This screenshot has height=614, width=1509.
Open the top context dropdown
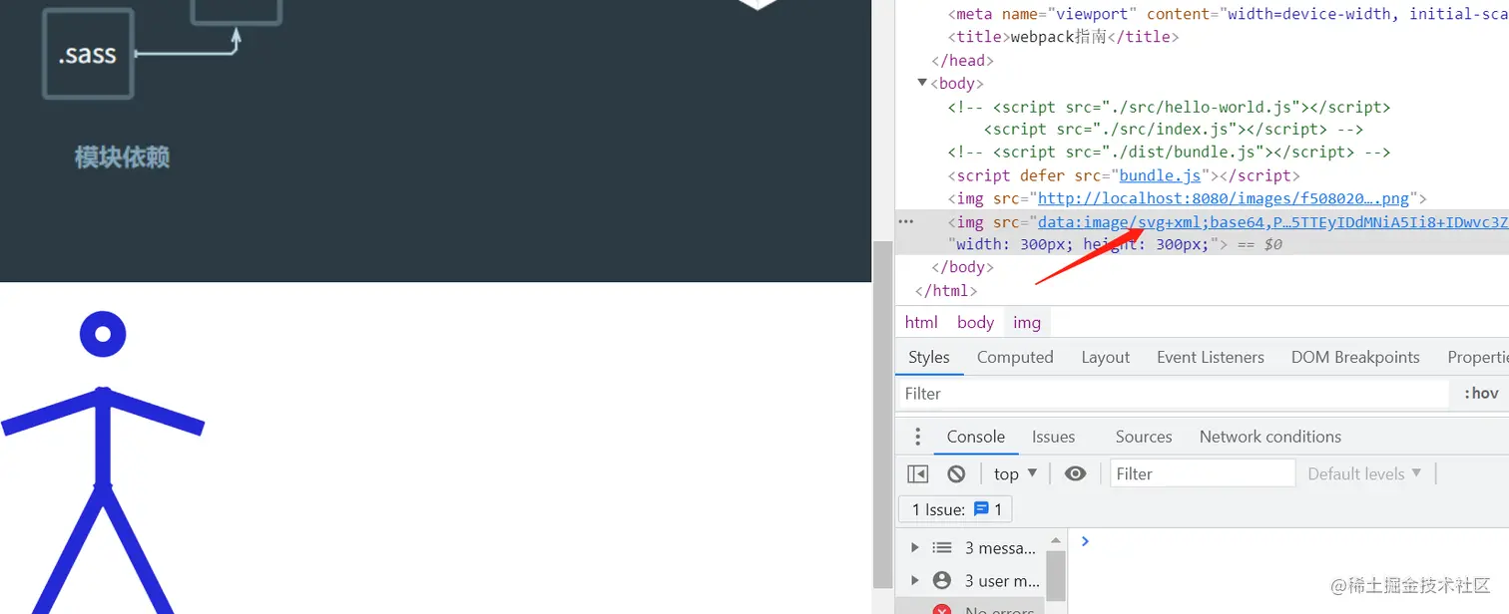click(1015, 473)
